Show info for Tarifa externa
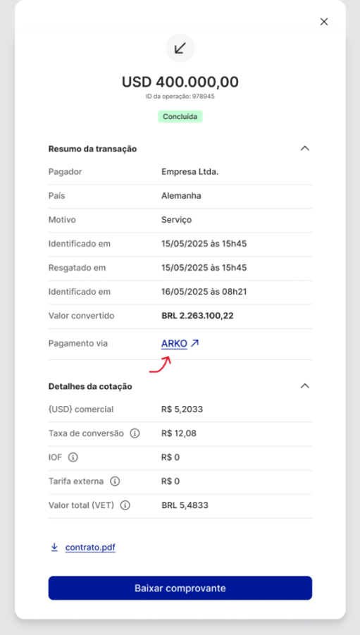 [115, 481]
